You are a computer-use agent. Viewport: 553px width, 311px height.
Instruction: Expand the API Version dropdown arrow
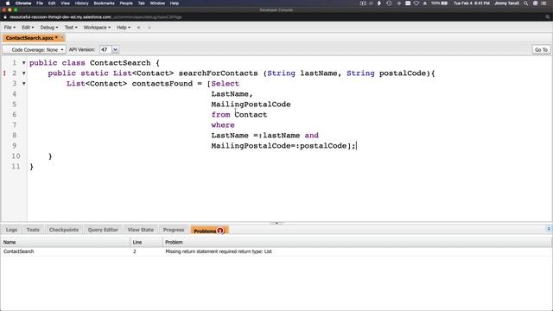click(115, 50)
